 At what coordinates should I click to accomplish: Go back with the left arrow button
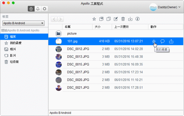54,19
